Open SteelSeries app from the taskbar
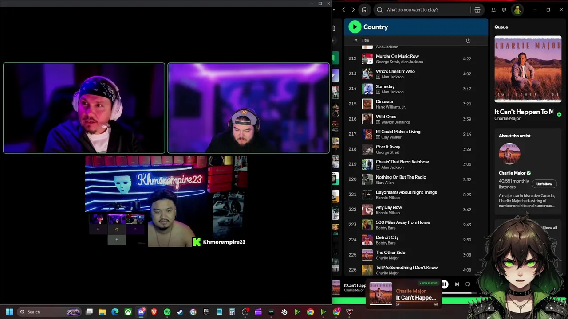The width and height of the screenshot is (568, 319). pyautogui.click(x=284, y=312)
